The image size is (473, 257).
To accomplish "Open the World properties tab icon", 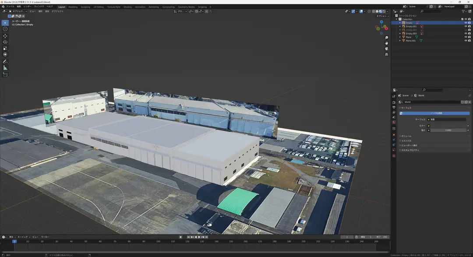I will pyautogui.click(x=394, y=123).
